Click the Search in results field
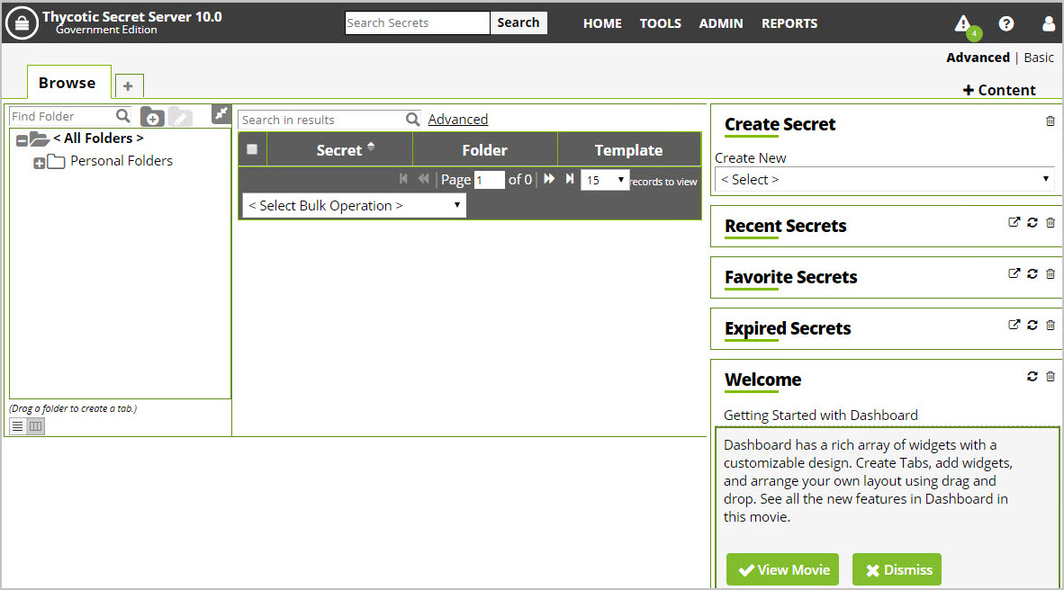1064x590 pixels. (322, 120)
